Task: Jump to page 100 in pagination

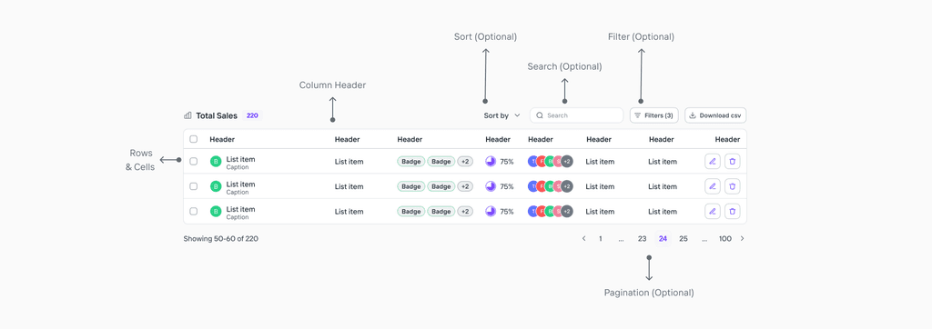Action: point(724,239)
